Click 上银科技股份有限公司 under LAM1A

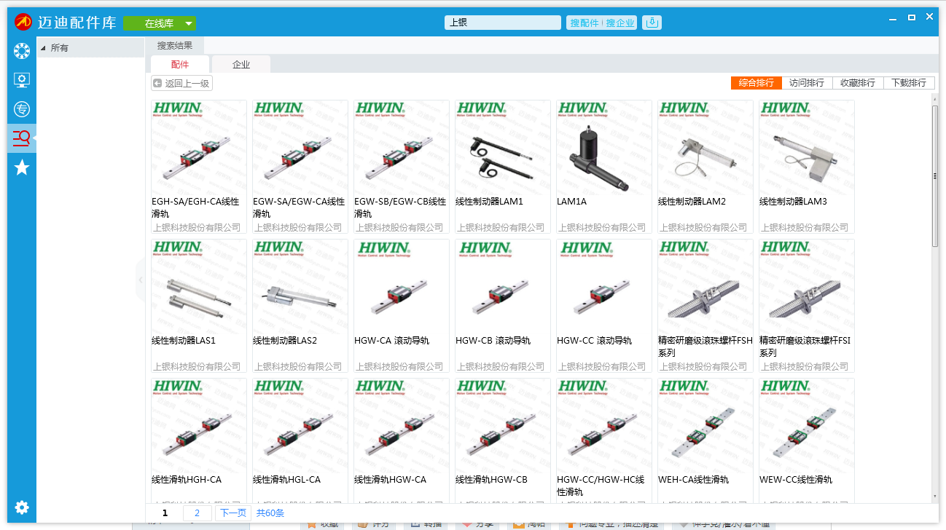tap(602, 227)
